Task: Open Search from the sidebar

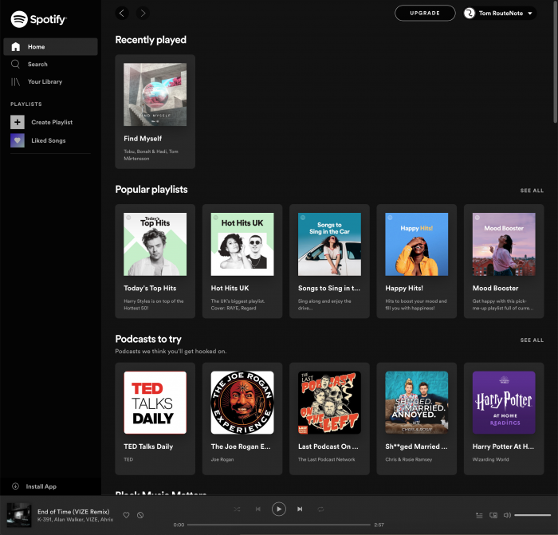Action: (37, 64)
